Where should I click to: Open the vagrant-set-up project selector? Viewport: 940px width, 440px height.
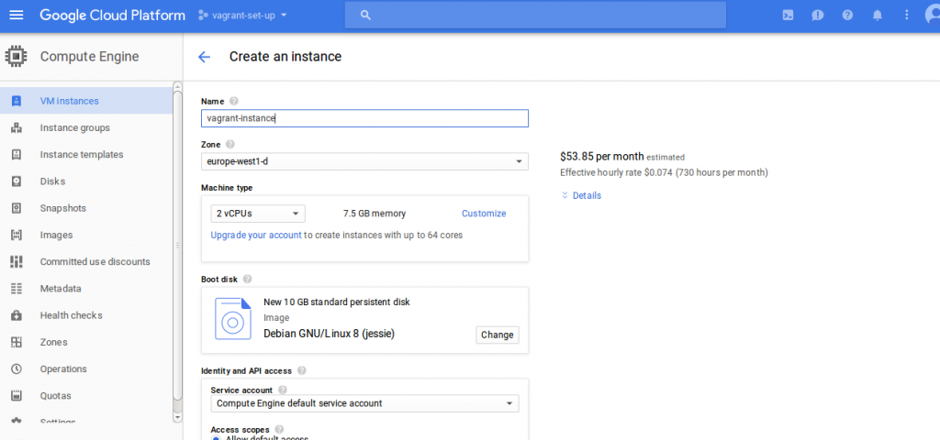pyautogui.click(x=242, y=15)
